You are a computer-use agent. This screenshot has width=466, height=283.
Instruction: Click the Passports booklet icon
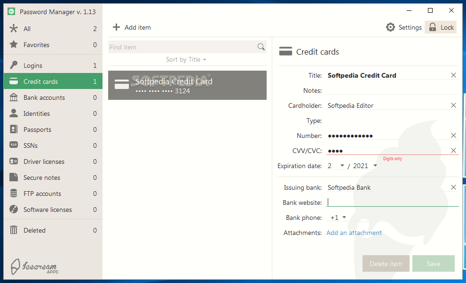coord(13,129)
